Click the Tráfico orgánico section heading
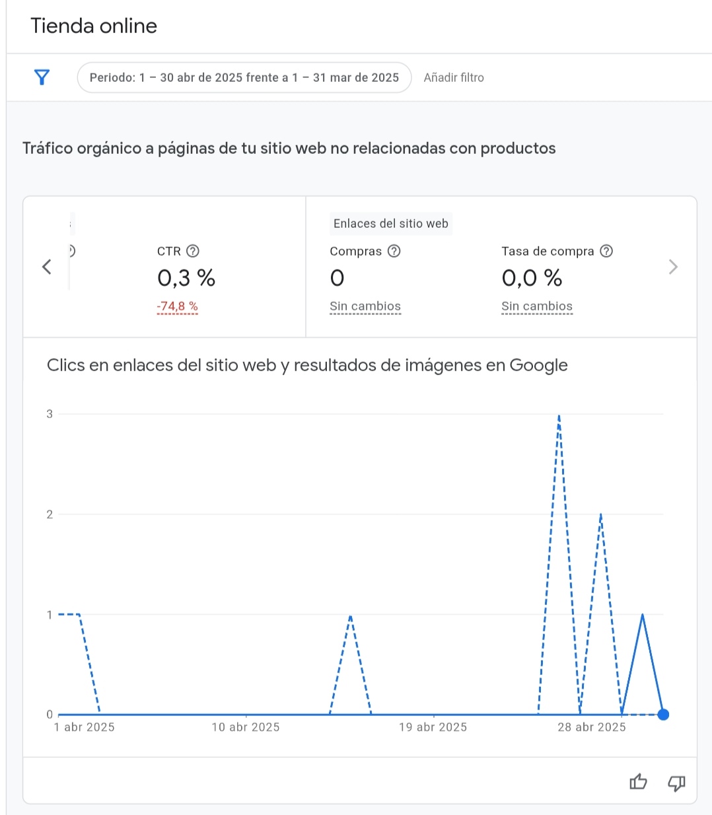This screenshot has height=815, width=712. (289, 149)
